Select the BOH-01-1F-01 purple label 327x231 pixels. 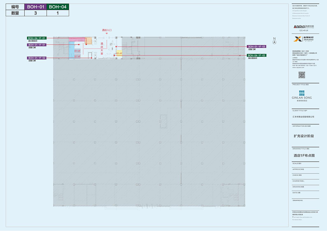pos(37,45)
